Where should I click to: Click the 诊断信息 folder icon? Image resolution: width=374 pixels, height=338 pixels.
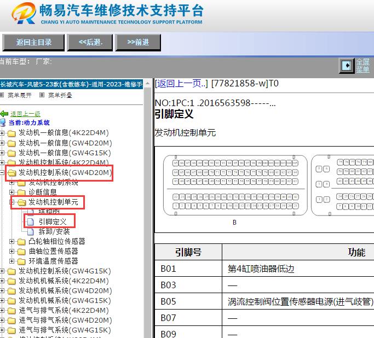(x=21, y=192)
